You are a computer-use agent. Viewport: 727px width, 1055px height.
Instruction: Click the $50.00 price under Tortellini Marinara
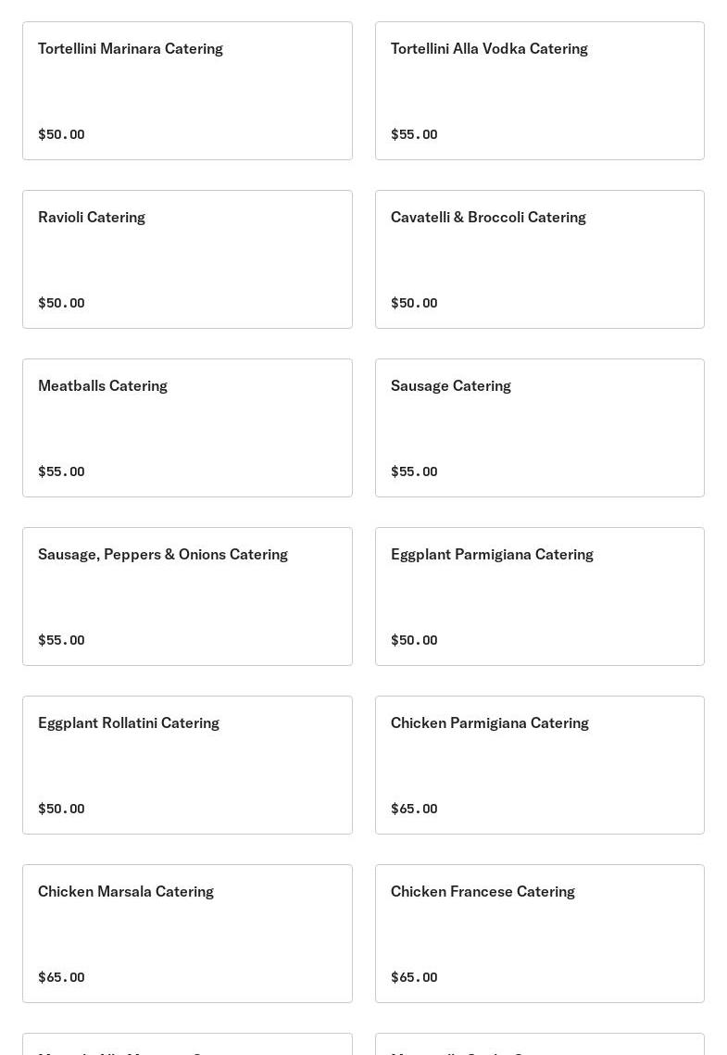point(61,134)
